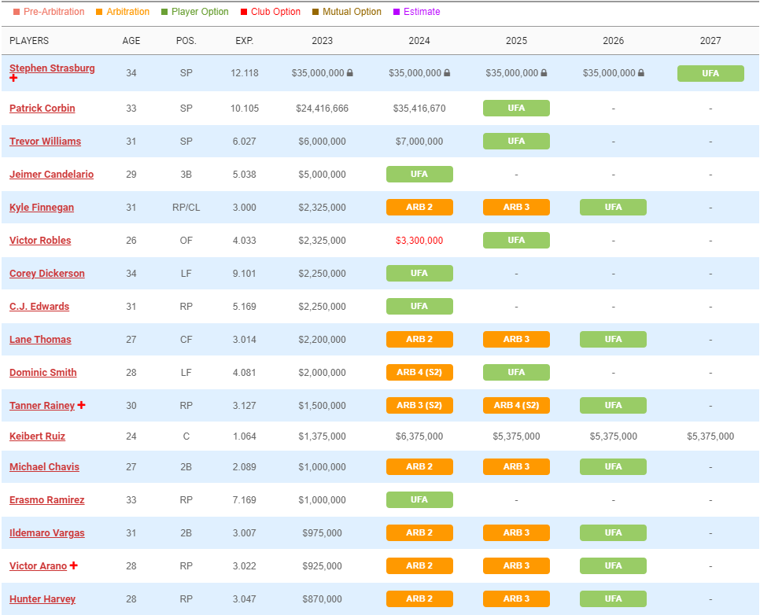Click Victor Robles' red $3,300,000 club option

tap(419, 241)
